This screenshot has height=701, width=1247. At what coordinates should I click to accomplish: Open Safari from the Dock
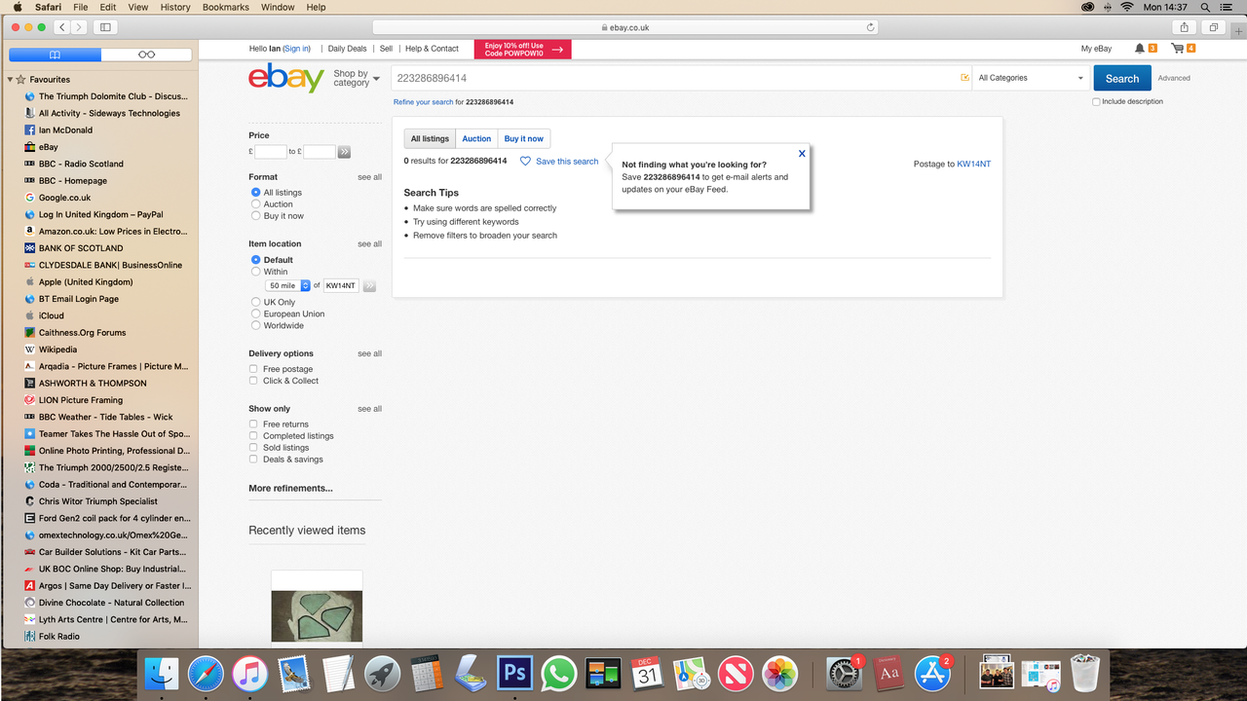click(x=206, y=674)
